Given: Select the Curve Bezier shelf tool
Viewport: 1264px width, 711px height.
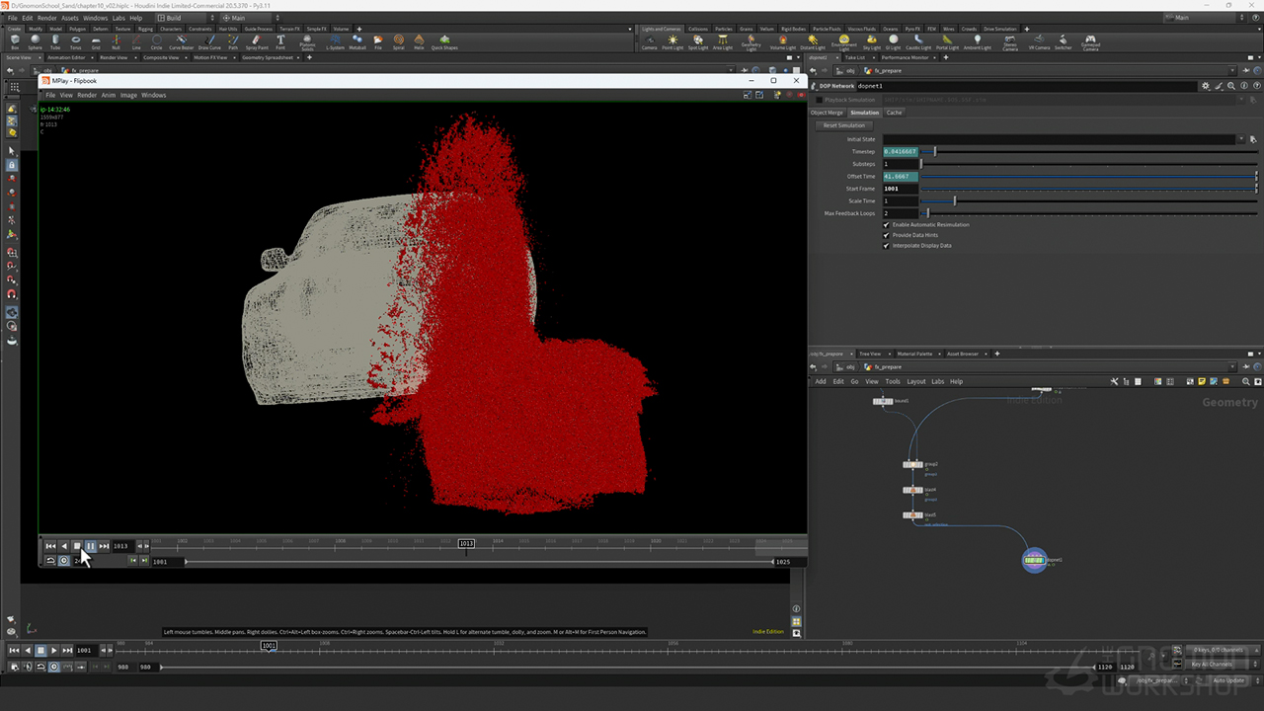Looking at the screenshot, I should [181, 40].
